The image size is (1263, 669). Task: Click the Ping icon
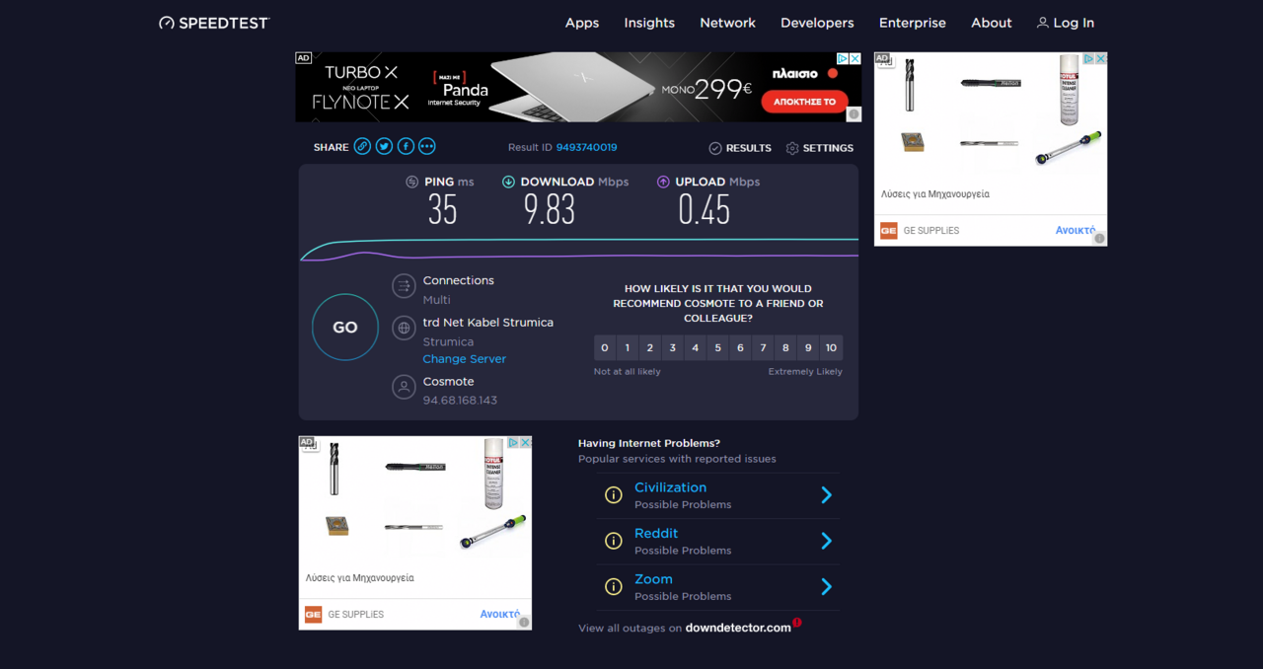[412, 182]
